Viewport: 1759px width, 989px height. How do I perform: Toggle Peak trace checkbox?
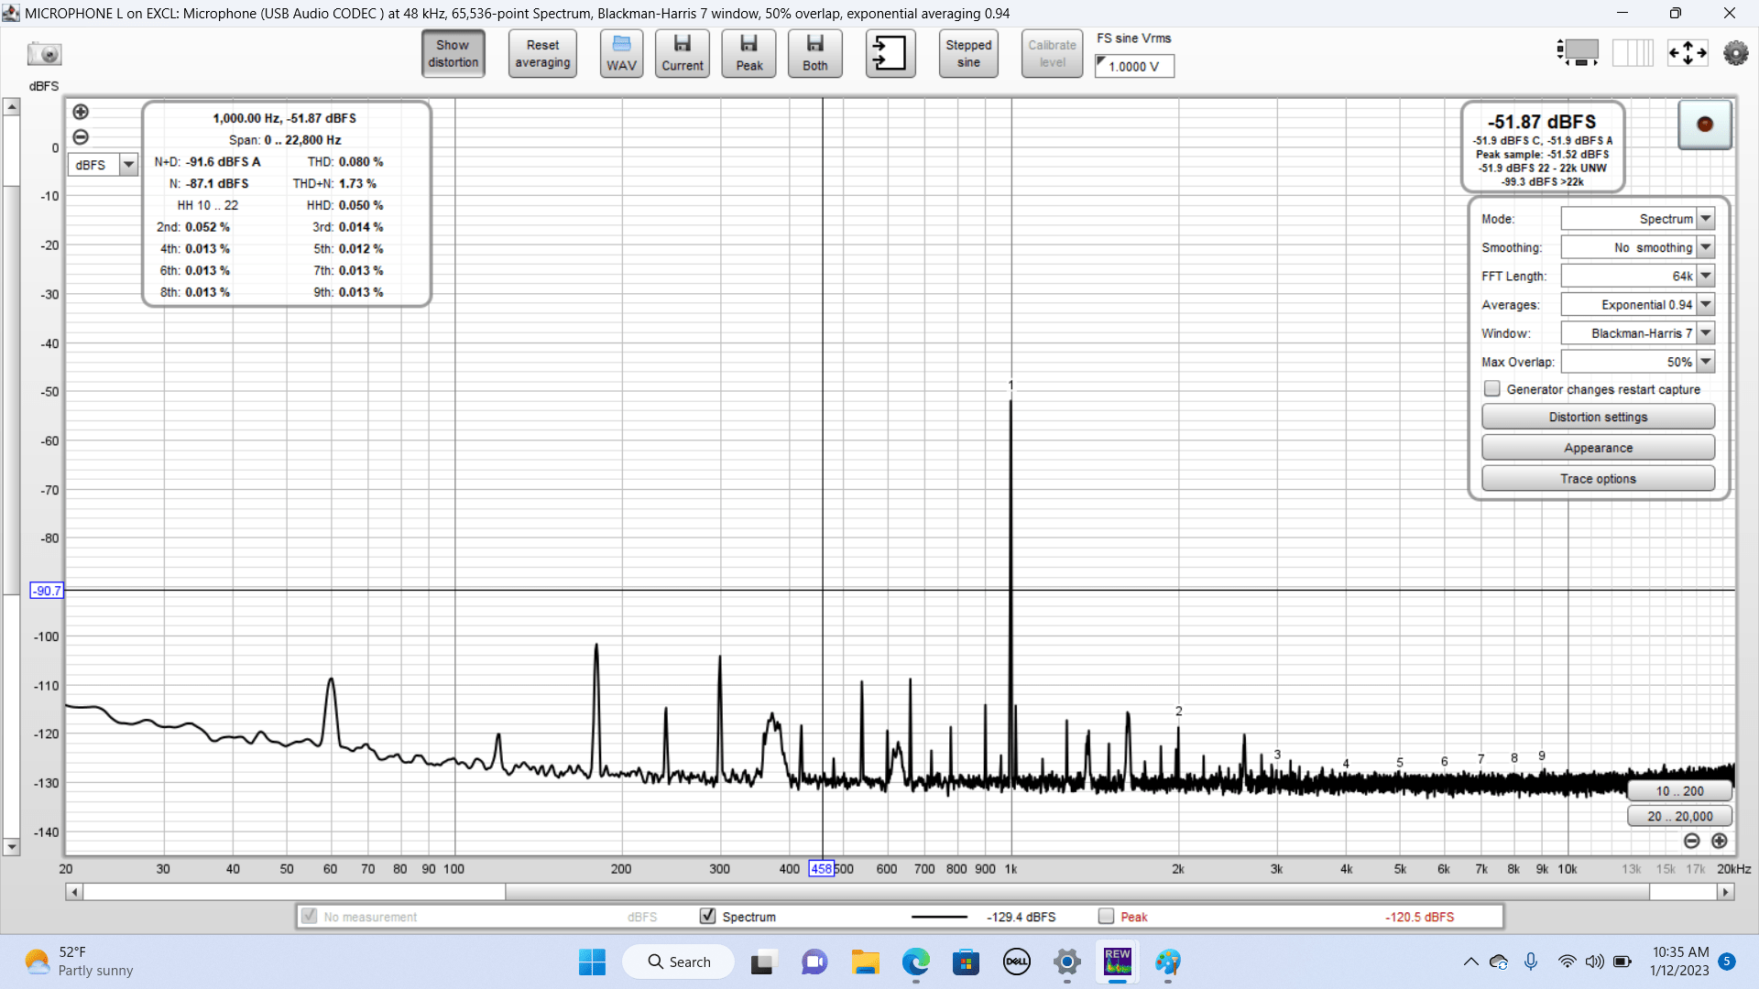coord(1106,916)
